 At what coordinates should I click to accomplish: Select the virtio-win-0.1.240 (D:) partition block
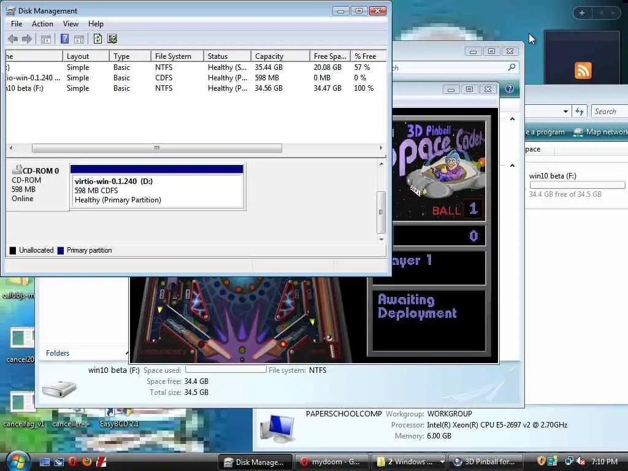(x=157, y=186)
